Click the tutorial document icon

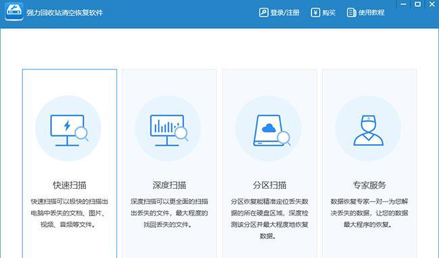pos(351,13)
